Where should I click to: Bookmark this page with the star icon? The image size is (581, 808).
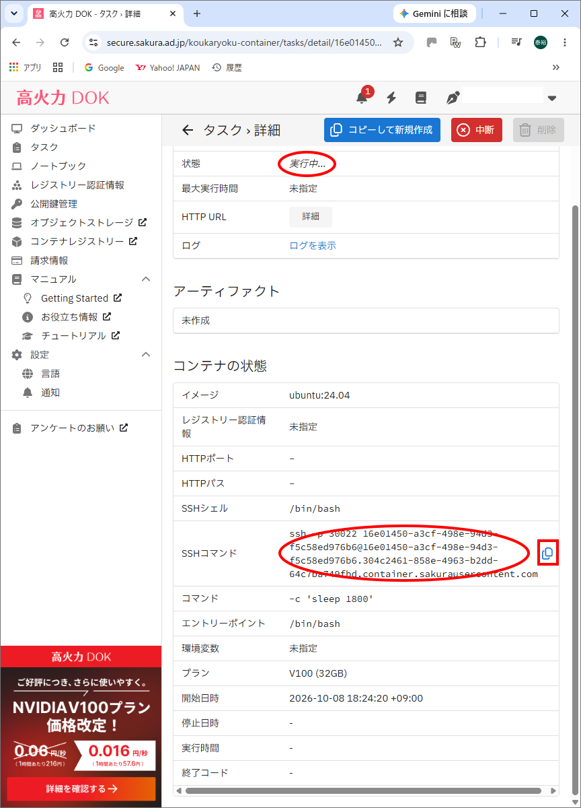click(x=398, y=42)
